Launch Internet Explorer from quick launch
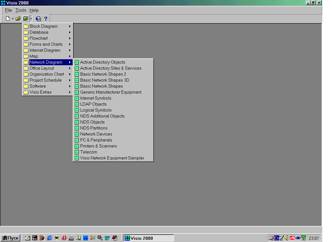 pos(49,238)
